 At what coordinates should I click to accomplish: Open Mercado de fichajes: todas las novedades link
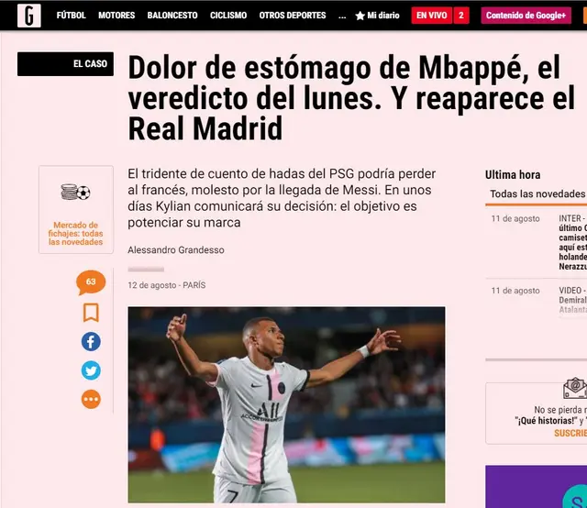pos(75,234)
